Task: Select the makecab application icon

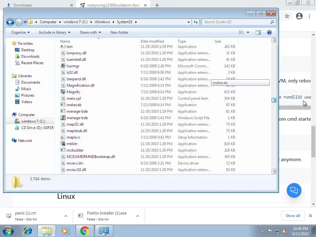Action: coord(63,105)
